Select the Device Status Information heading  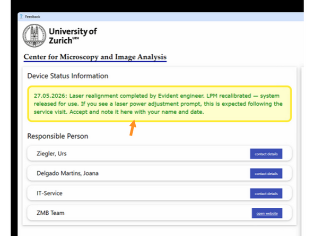click(68, 76)
